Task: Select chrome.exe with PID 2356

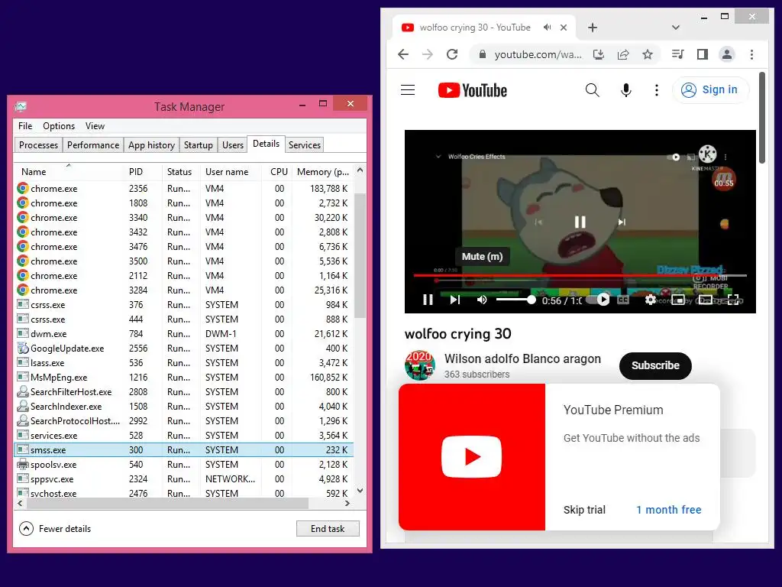Action: pyautogui.click(x=183, y=189)
